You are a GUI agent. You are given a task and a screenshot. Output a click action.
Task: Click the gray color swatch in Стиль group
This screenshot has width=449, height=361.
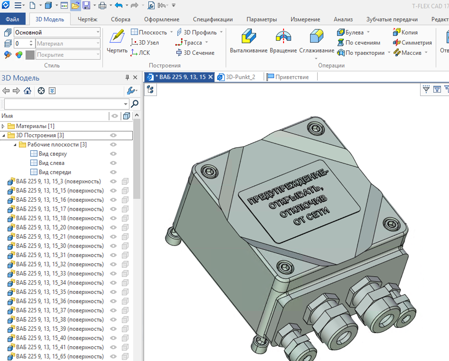click(30, 55)
